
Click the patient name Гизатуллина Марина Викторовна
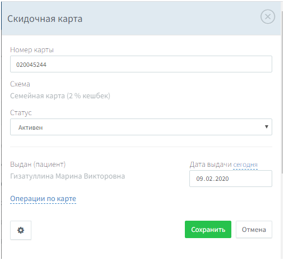pyautogui.click(x=67, y=176)
